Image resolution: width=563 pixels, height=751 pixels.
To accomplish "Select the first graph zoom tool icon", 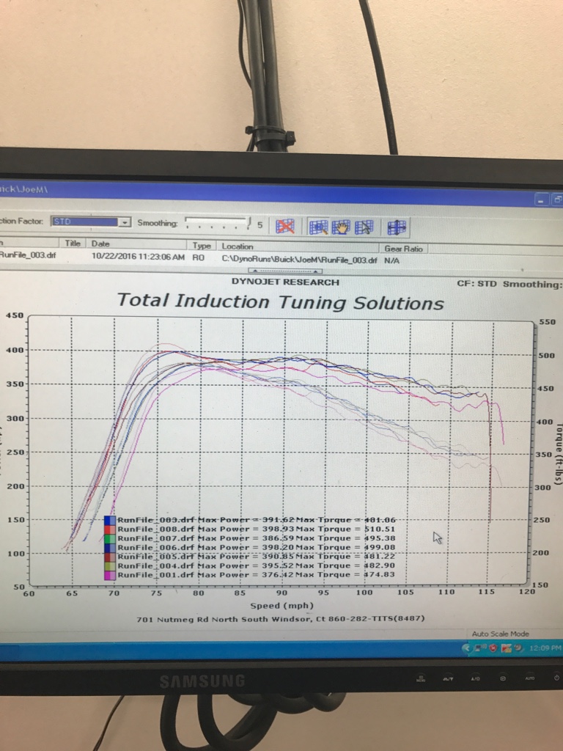I will (318, 227).
